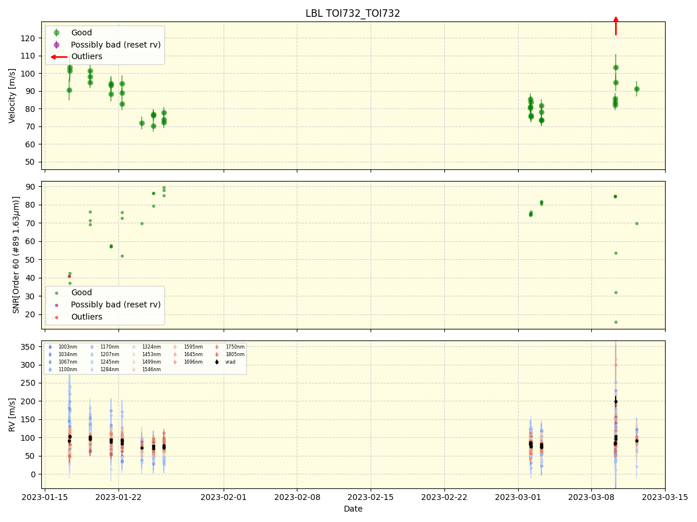Click the 2023-01-22 date tick label
The height and width of the screenshot is (522, 697).
118,497
